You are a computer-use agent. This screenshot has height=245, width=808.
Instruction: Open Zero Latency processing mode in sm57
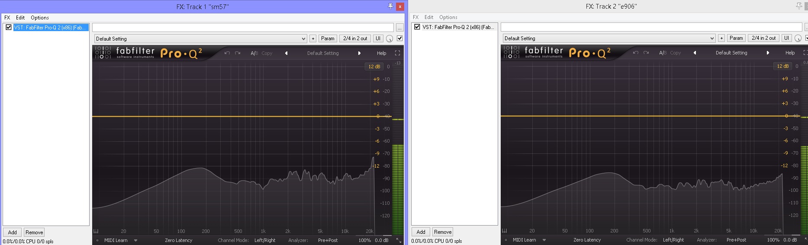[x=178, y=240]
